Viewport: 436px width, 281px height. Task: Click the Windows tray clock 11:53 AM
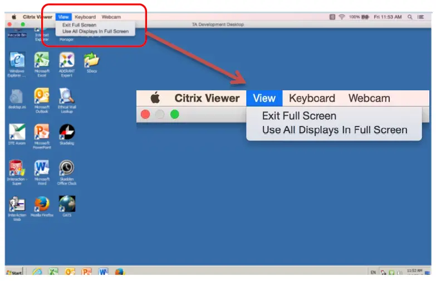pos(414,272)
